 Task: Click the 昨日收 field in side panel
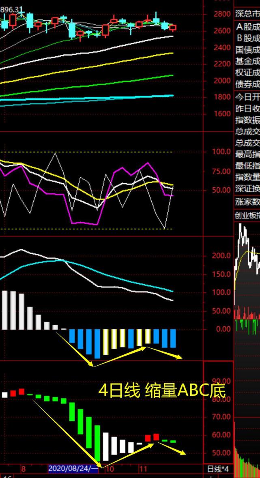click(x=247, y=109)
